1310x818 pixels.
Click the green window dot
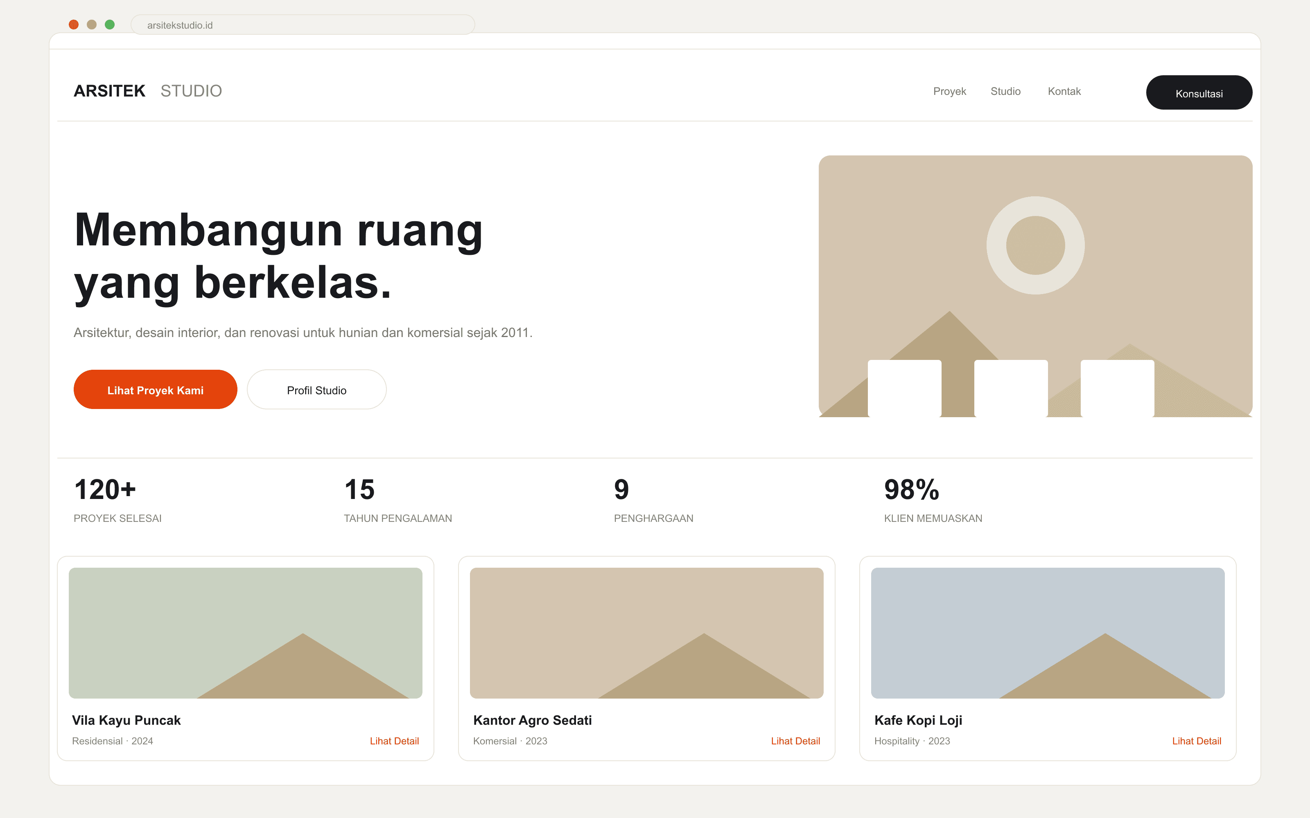tap(110, 25)
